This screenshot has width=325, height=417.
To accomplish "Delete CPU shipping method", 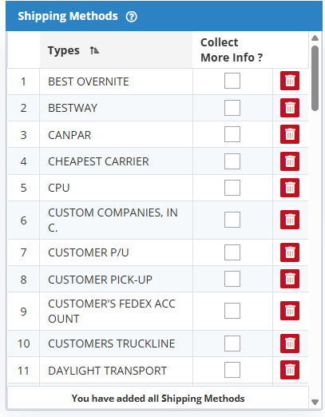I will click(290, 188).
